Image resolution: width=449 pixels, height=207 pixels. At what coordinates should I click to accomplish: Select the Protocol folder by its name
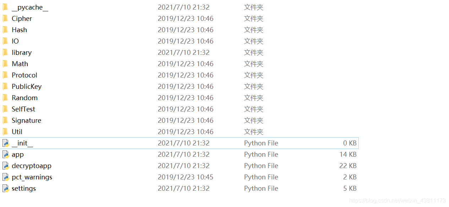(24, 75)
